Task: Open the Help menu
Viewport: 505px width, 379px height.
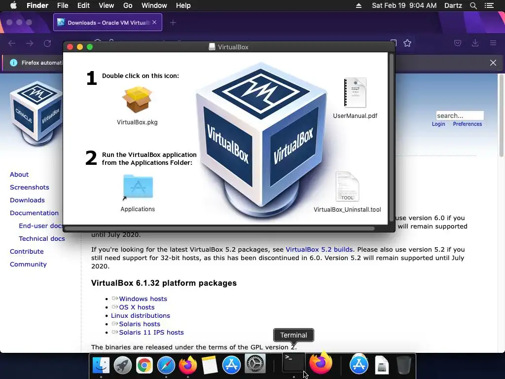Action: (x=183, y=5)
